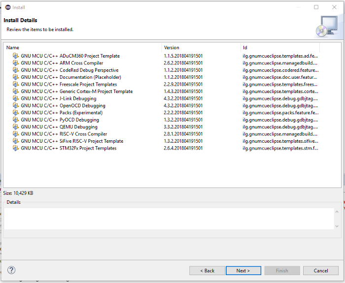Click the RISC-V Cross Compiler feature icon

click(x=16, y=134)
